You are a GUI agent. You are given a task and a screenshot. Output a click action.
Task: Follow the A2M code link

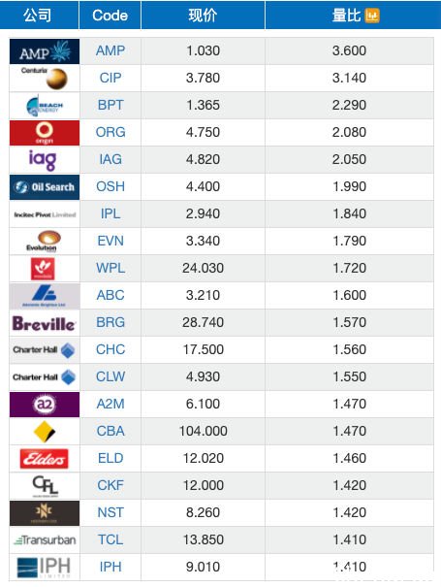(110, 404)
